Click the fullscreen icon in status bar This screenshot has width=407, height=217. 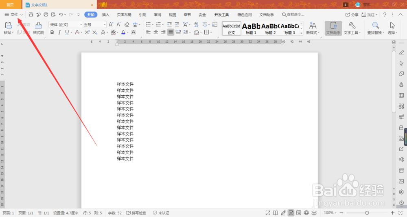point(268,213)
